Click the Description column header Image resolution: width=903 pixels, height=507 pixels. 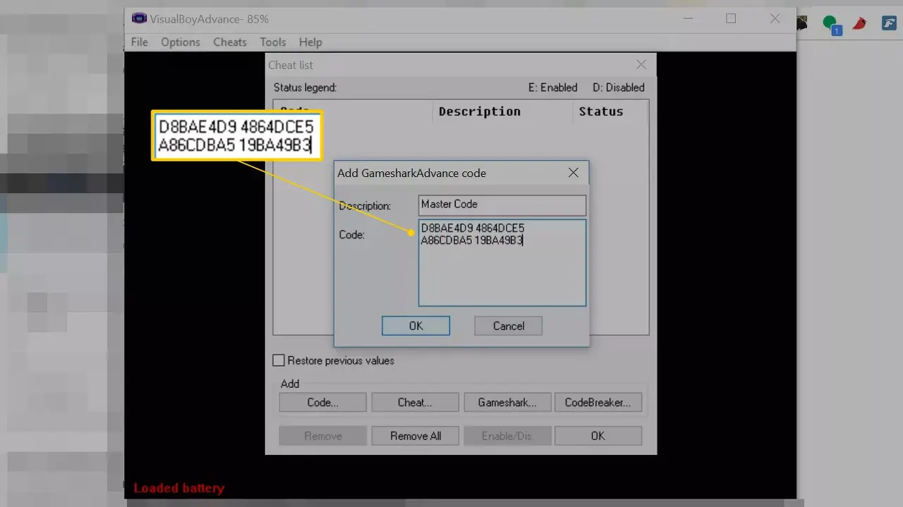click(480, 111)
